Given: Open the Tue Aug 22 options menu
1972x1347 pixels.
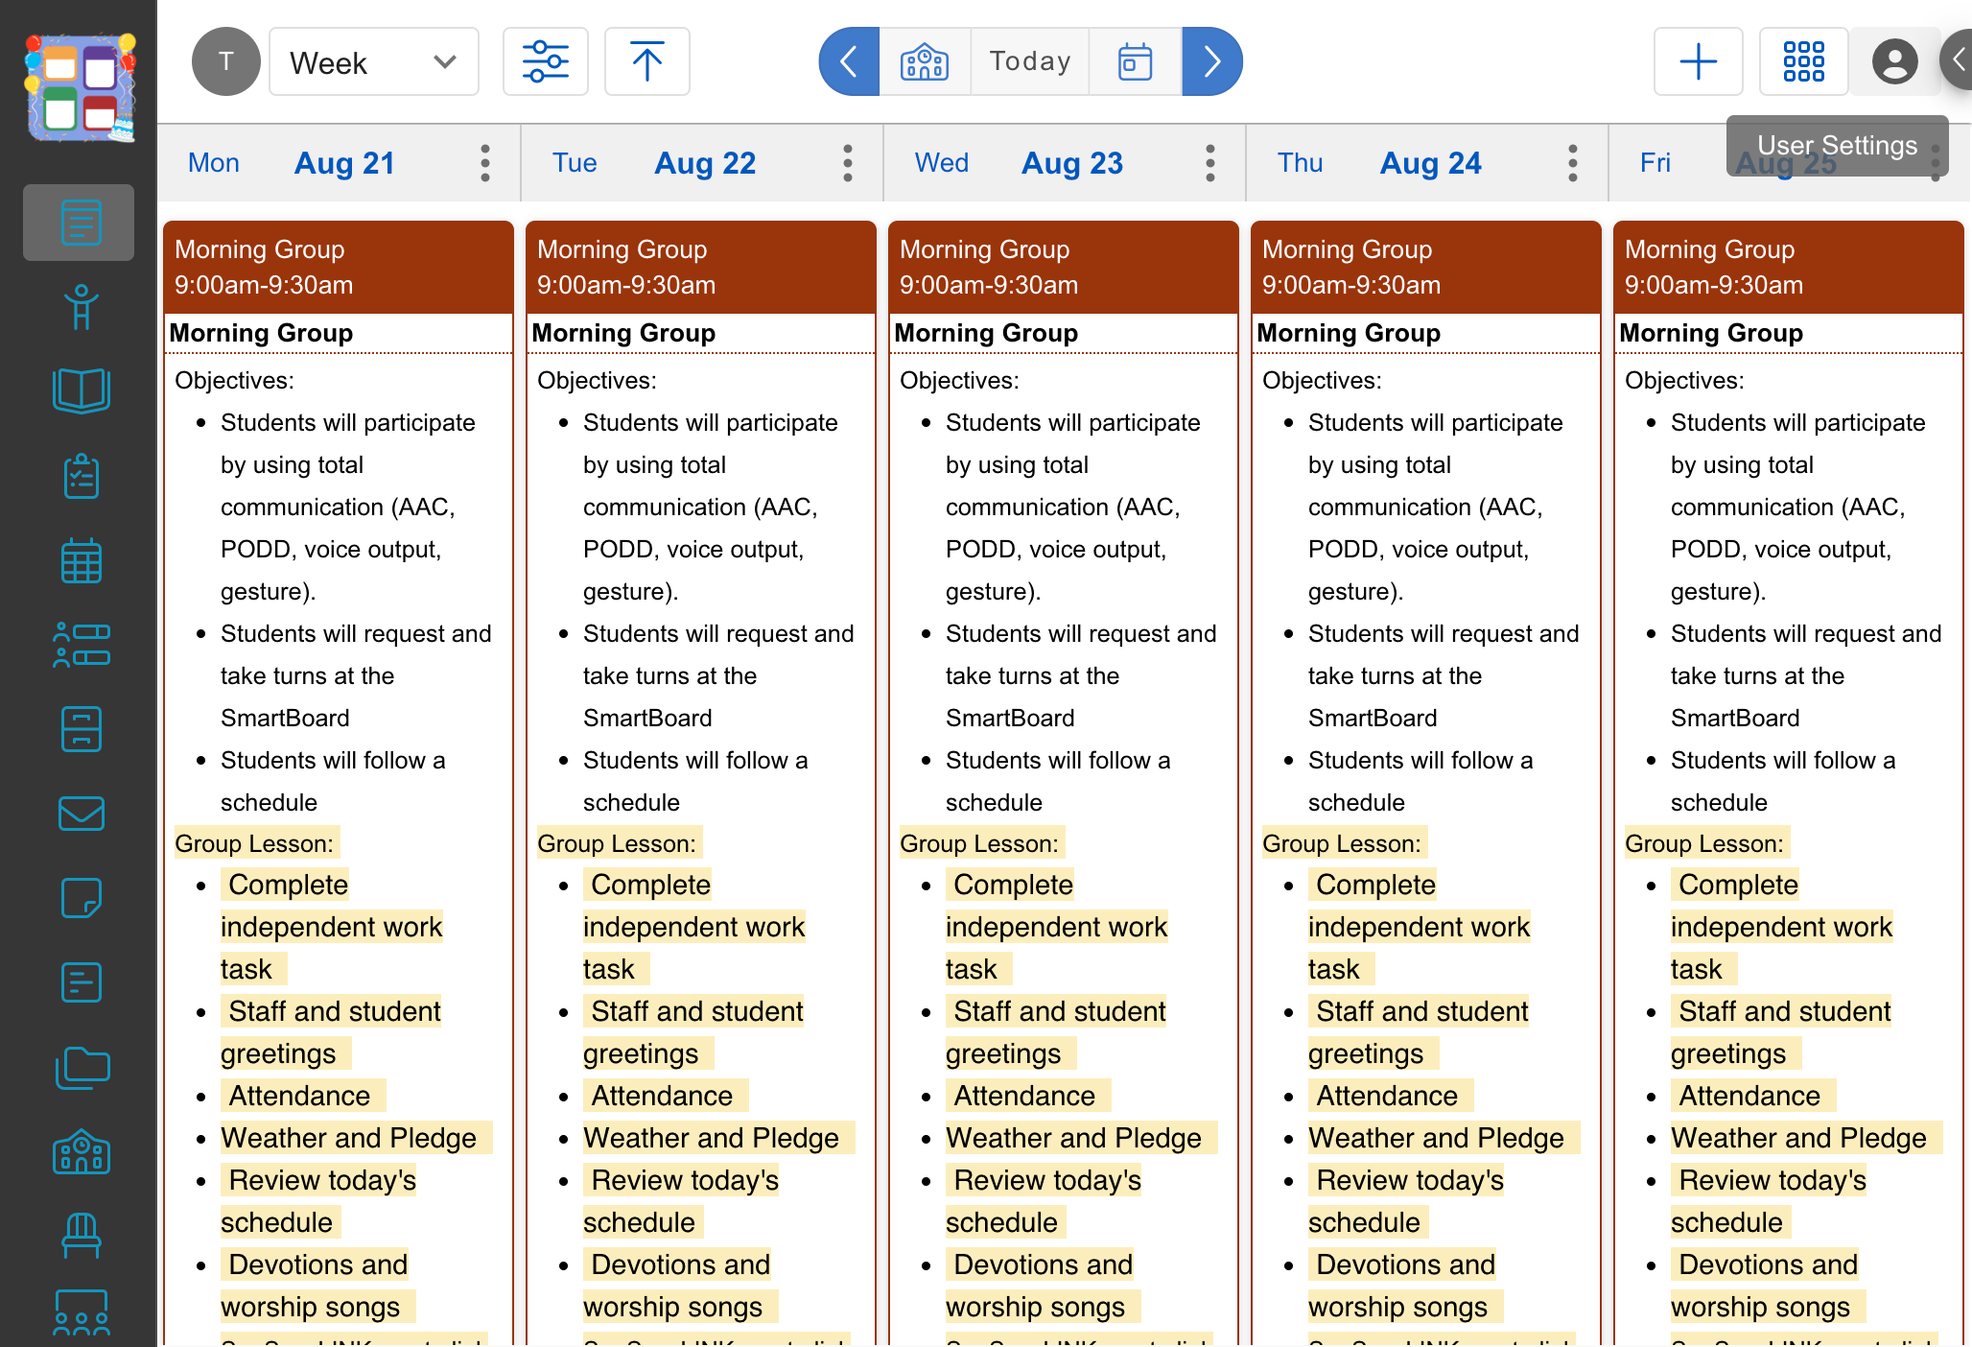Looking at the screenshot, I should [x=848, y=163].
